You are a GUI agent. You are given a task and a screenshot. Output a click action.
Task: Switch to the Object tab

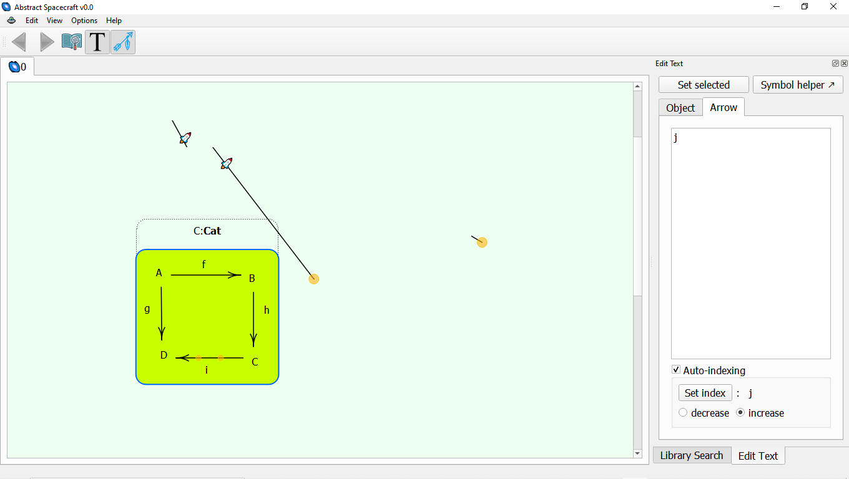pos(680,108)
